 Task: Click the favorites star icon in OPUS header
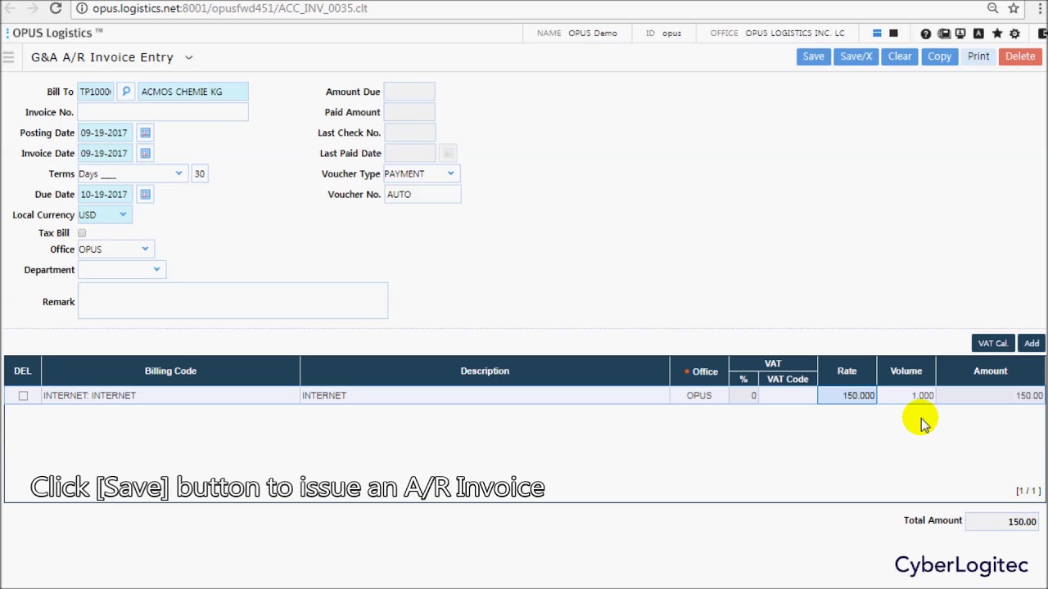(x=996, y=34)
